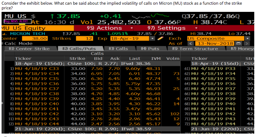Switch to the 87) Moneyness tab
This screenshot has height=137, width=258.
click(241, 49)
